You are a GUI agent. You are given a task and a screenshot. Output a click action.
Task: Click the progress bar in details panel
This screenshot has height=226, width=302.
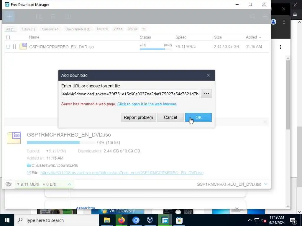pos(60,142)
